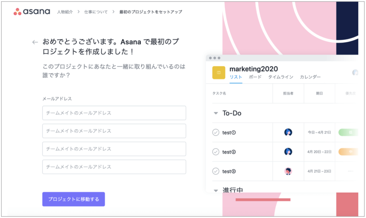Screen dimensions: 366x218
Task: Click the Asana logo
Action: pos(32,12)
